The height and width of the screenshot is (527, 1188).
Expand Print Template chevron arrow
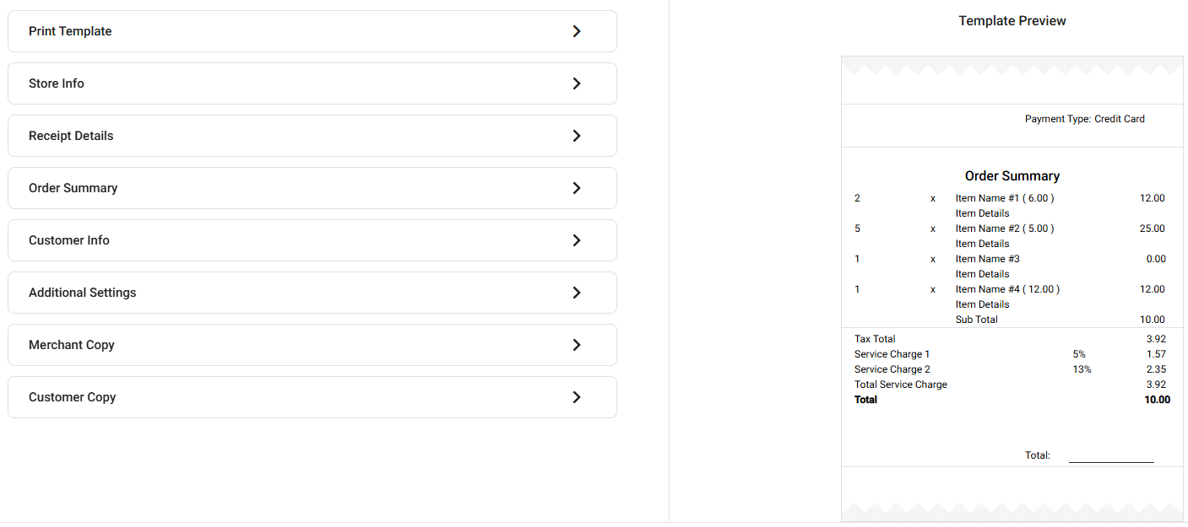(577, 31)
